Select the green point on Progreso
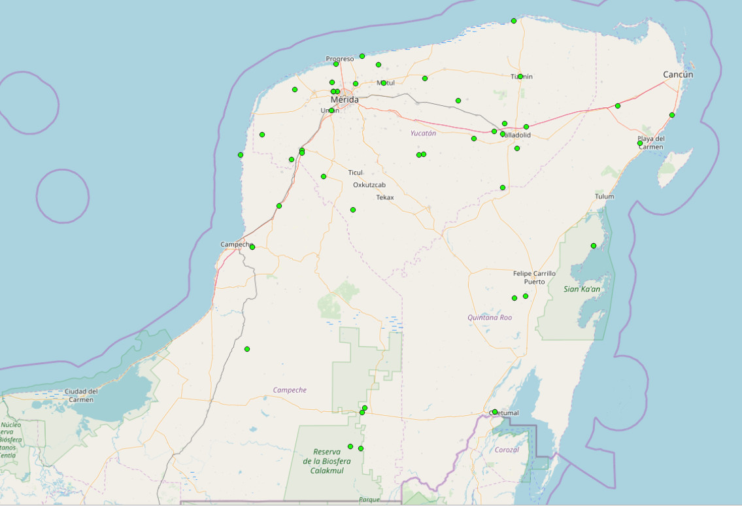This screenshot has height=506, width=742. pos(336,64)
